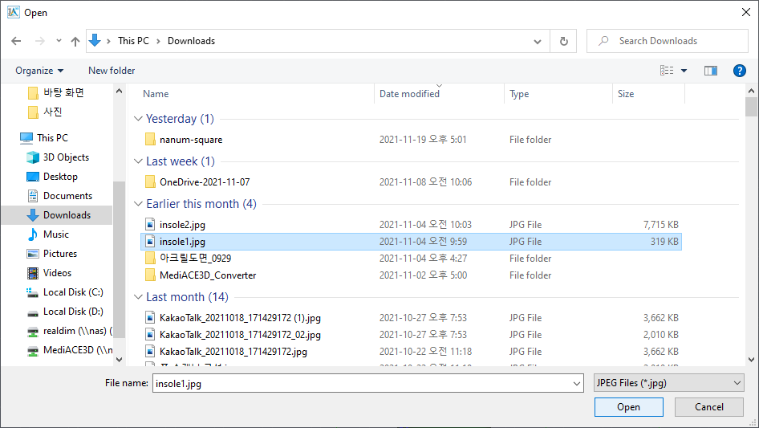Open the Organize menu
Image resolution: width=759 pixels, height=428 pixels.
pos(39,71)
